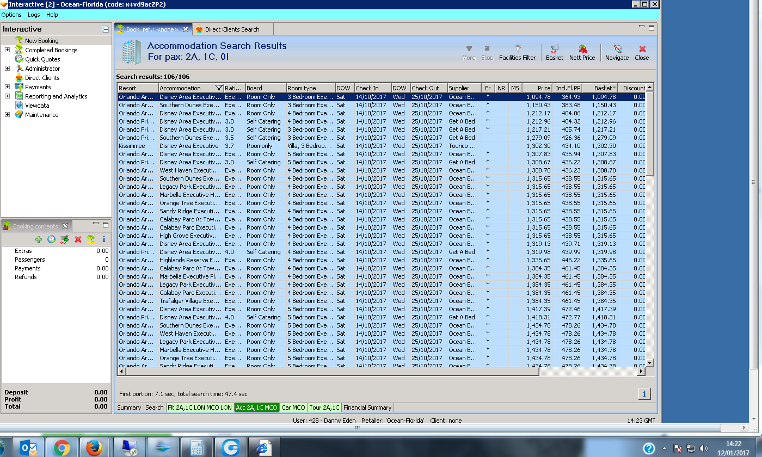This screenshot has height=457, width=762.
Task: Sort by the Basket column arrow
Action: coord(614,88)
